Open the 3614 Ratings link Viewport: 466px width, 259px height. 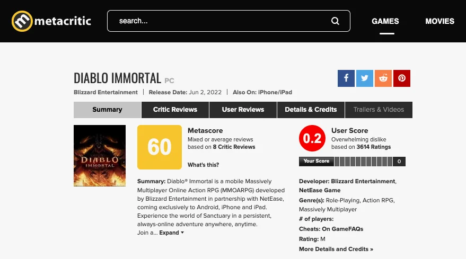(x=374, y=147)
